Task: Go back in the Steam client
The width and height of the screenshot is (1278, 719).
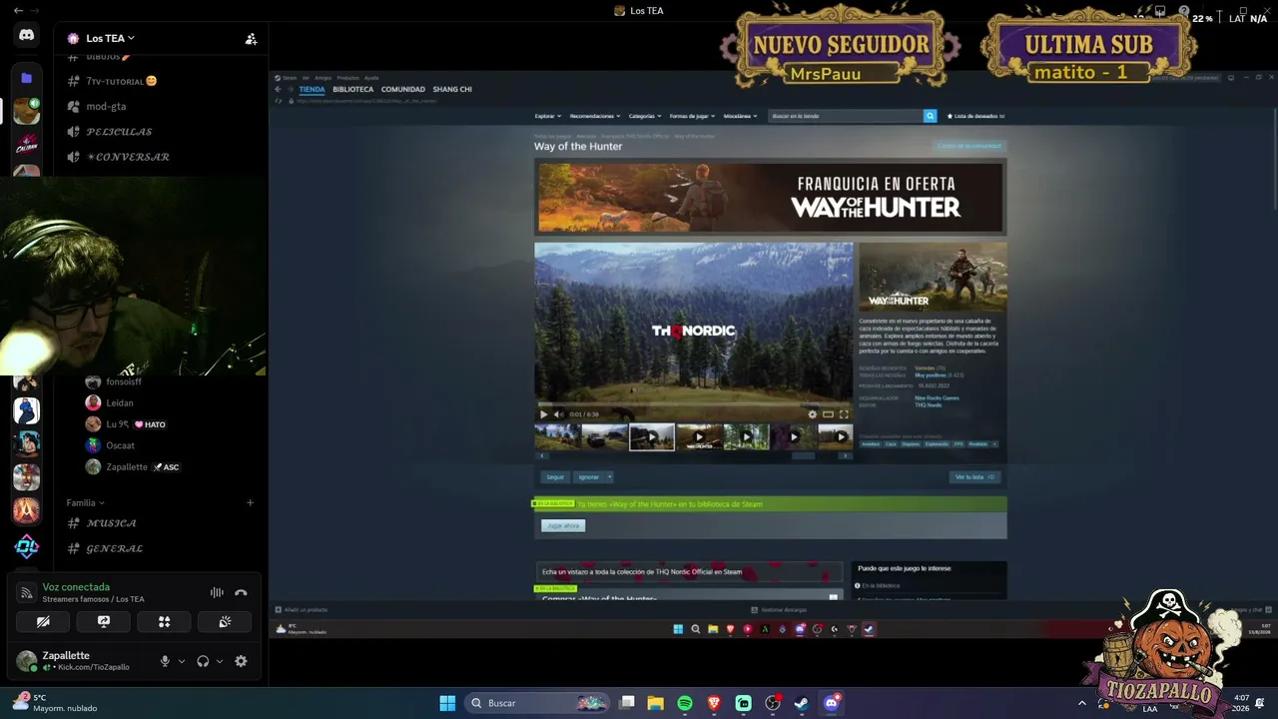Action: pos(279,89)
